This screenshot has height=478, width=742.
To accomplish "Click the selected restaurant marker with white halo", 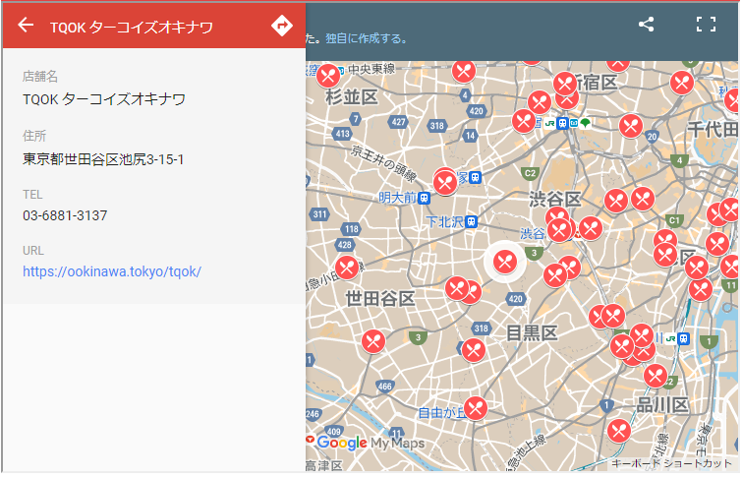I will [x=505, y=262].
